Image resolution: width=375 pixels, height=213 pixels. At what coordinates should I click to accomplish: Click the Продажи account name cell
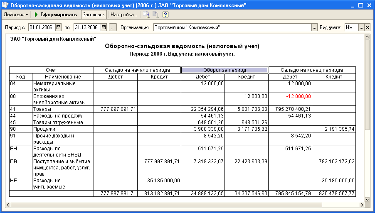click(x=63, y=129)
